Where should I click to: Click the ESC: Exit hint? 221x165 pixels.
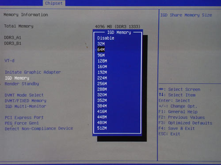(169, 134)
